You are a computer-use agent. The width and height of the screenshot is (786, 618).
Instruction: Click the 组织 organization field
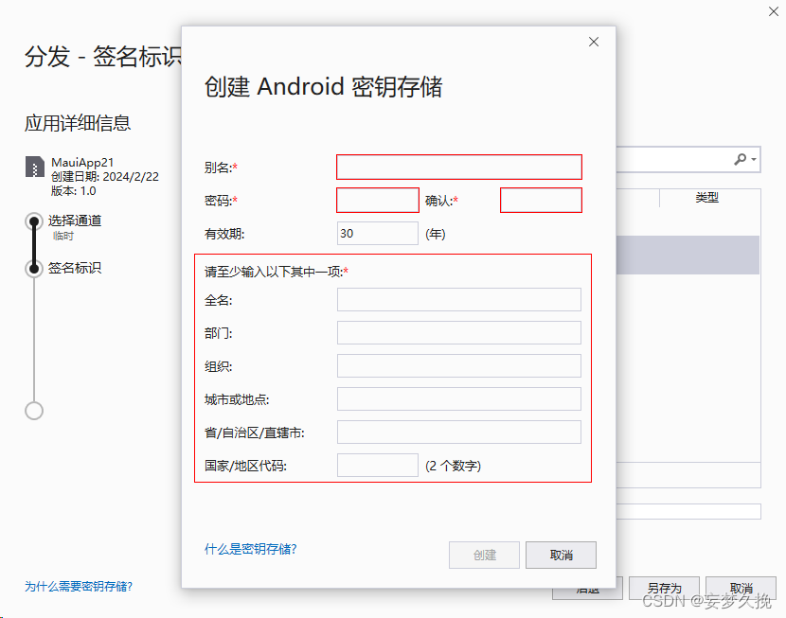[x=458, y=365]
